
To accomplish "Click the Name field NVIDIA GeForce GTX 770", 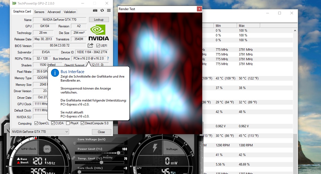I will [59, 20].
